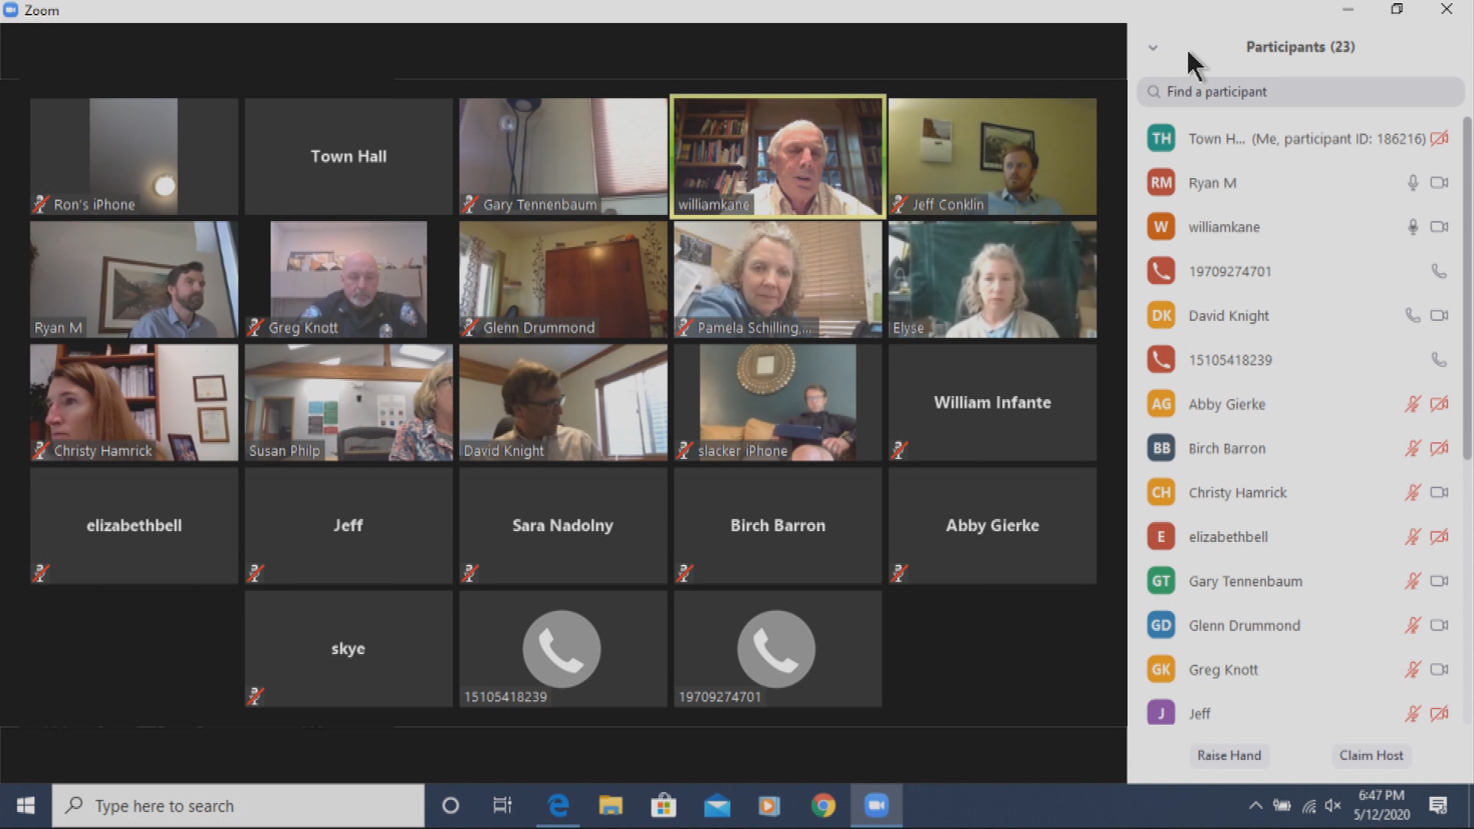Click the Find a participant search field

click(x=1300, y=91)
